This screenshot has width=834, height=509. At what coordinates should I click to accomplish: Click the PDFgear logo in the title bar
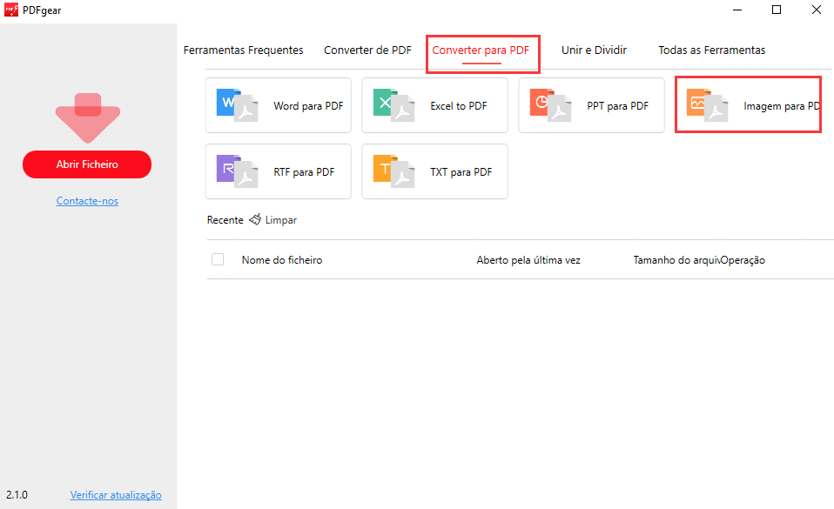pyautogui.click(x=11, y=10)
